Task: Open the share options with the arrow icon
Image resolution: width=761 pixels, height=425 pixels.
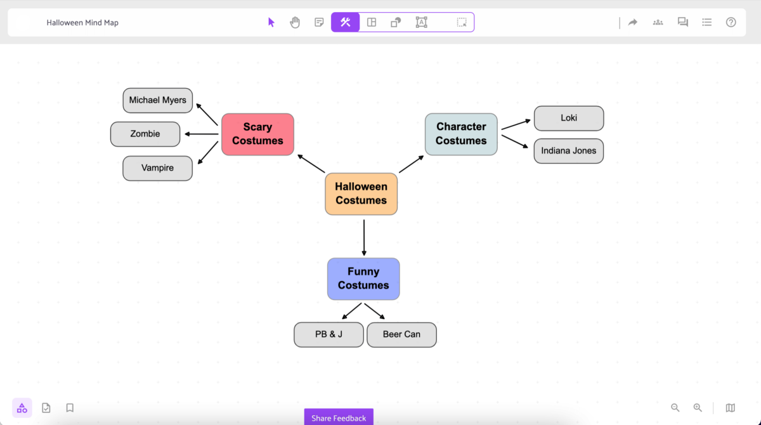Action: point(632,22)
